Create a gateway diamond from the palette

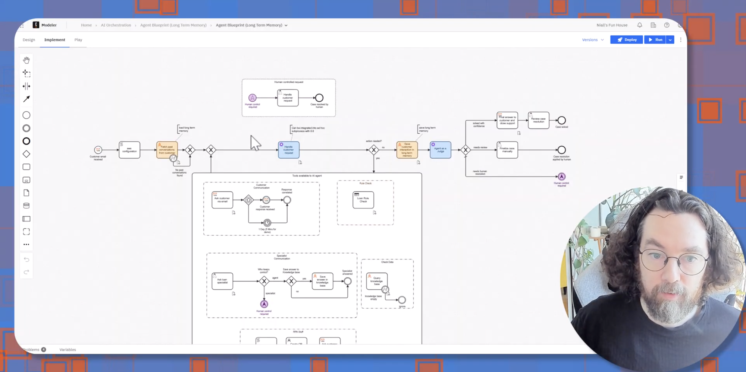[x=26, y=154]
